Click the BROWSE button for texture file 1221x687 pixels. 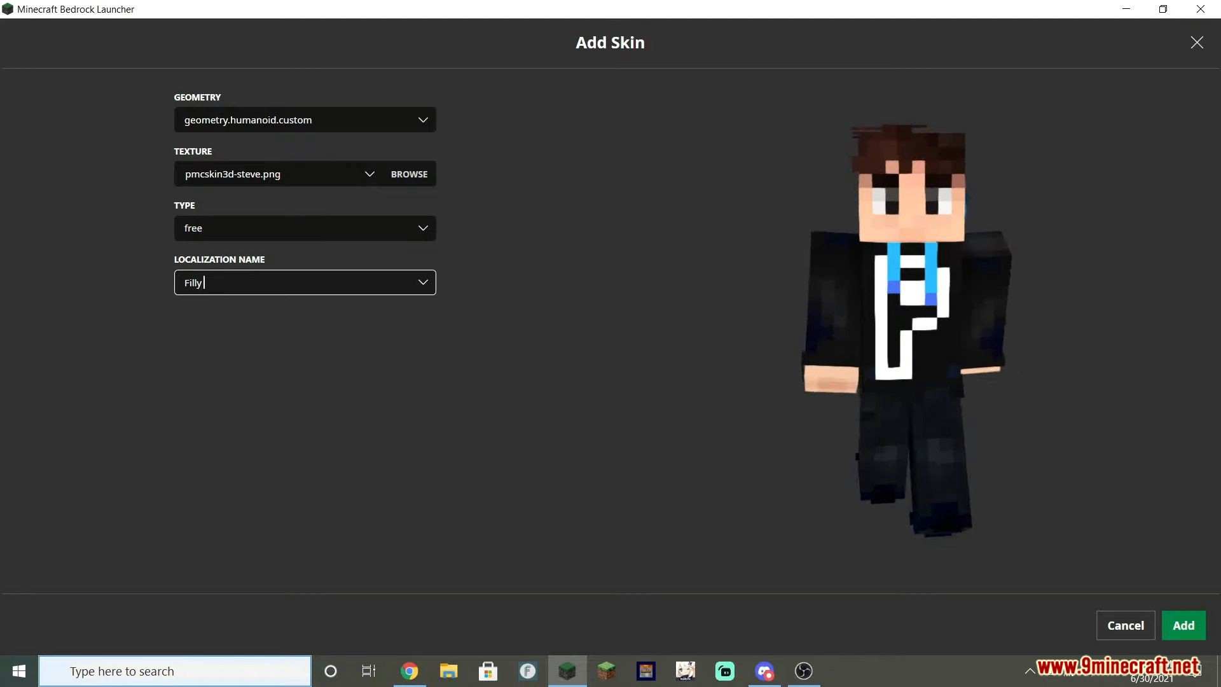408,174
